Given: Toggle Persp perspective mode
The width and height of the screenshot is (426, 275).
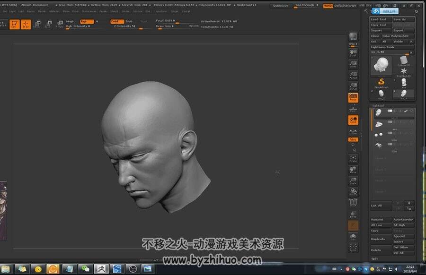Looking at the screenshot, I should pyautogui.click(x=353, y=98).
